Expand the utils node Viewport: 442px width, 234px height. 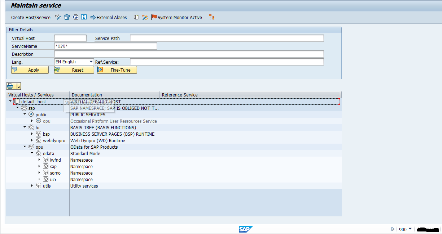coord(32,186)
